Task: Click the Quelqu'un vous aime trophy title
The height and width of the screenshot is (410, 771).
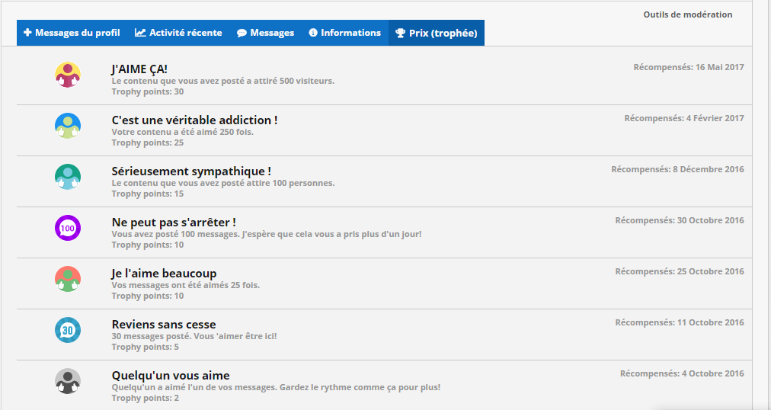Action: pos(171,376)
